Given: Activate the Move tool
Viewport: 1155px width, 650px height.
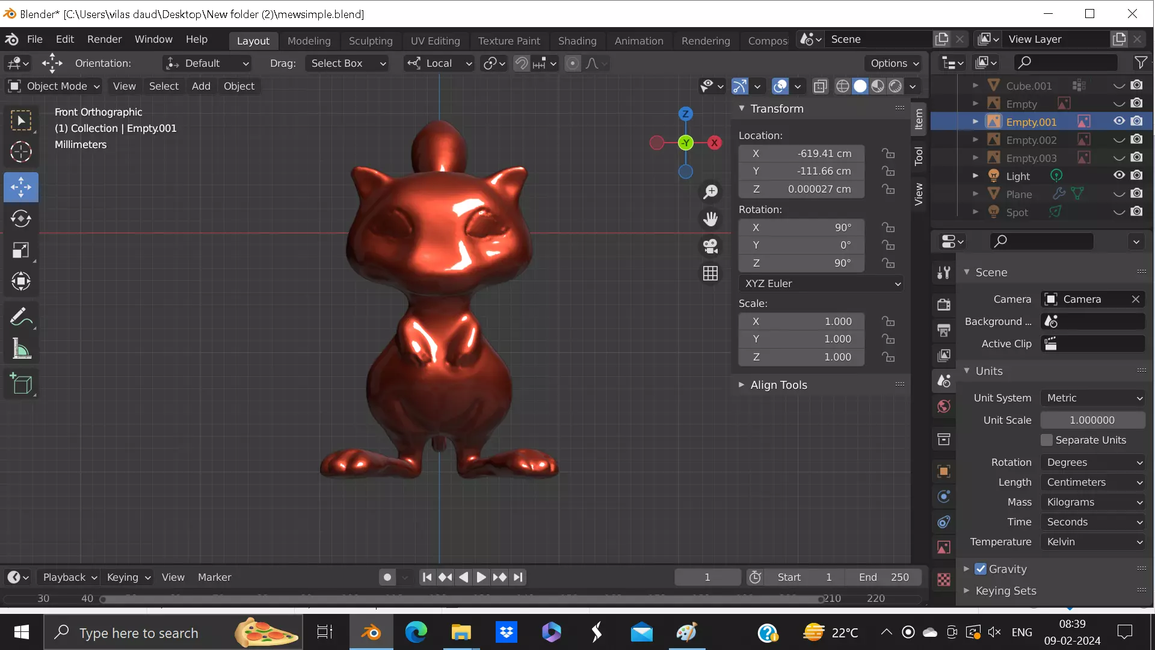Looking at the screenshot, I should (21, 187).
